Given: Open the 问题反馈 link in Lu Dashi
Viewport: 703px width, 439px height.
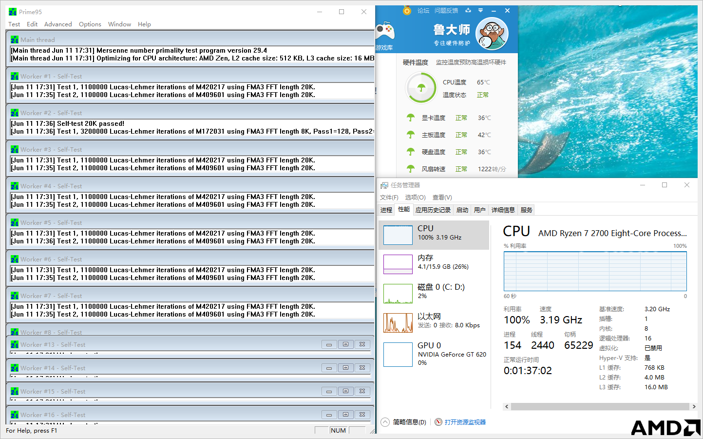Looking at the screenshot, I should [446, 10].
